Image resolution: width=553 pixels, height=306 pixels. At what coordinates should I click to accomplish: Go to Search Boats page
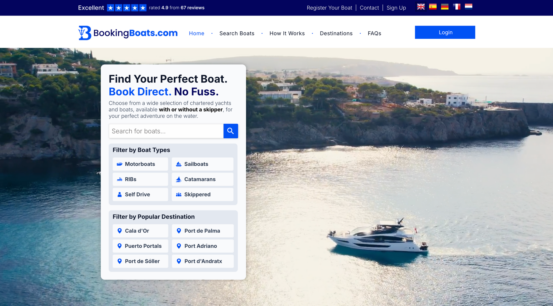[x=237, y=33]
